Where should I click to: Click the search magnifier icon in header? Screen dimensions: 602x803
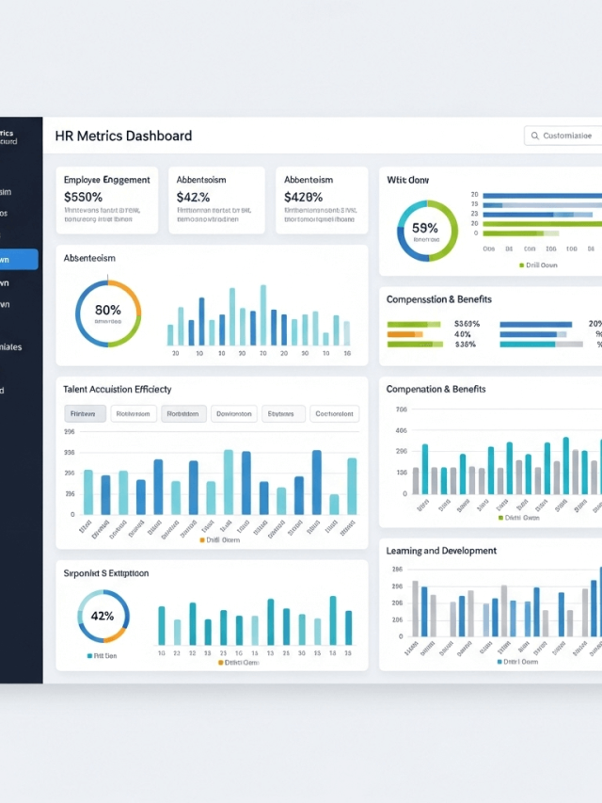coord(534,137)
